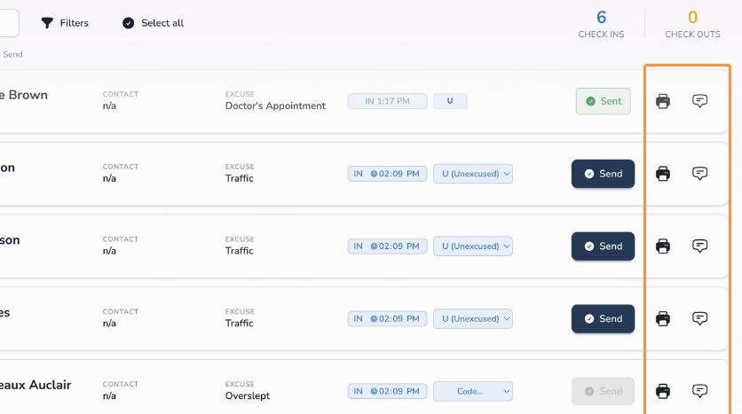Click the Doctor's Appointment excuse text
Image resolution: width=742 pixels, height=414 pixels.
[x=275, y=105]
